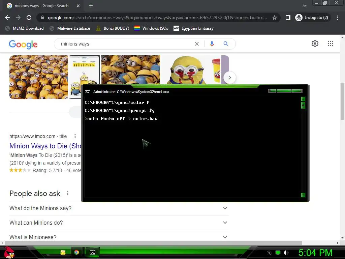Click the cmd scrollbar up arrow
This screenshot has width=345, height=259.
point(303,99)
